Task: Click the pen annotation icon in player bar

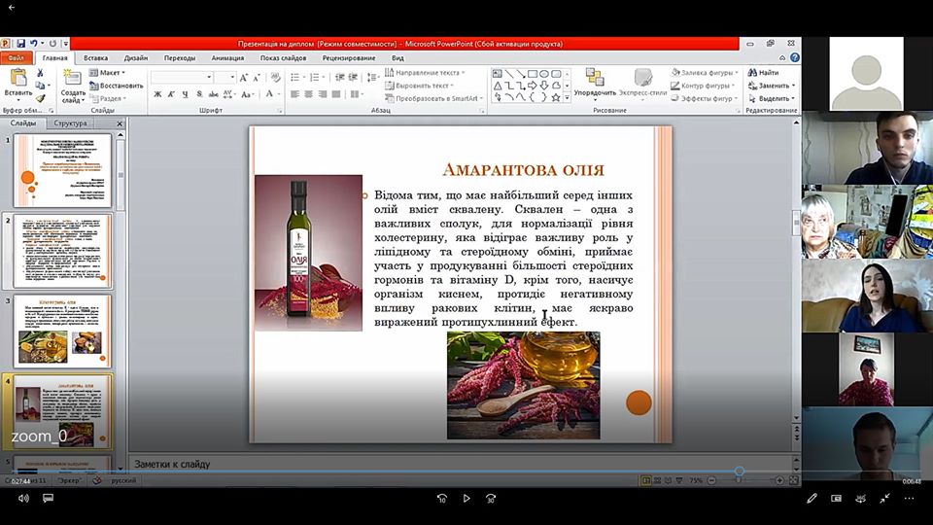Action: click(812, 499)
